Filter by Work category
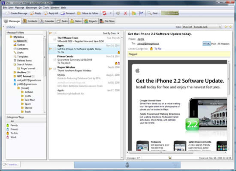Image resolution: width=236 pixels, height=171 pixels. 12,137
